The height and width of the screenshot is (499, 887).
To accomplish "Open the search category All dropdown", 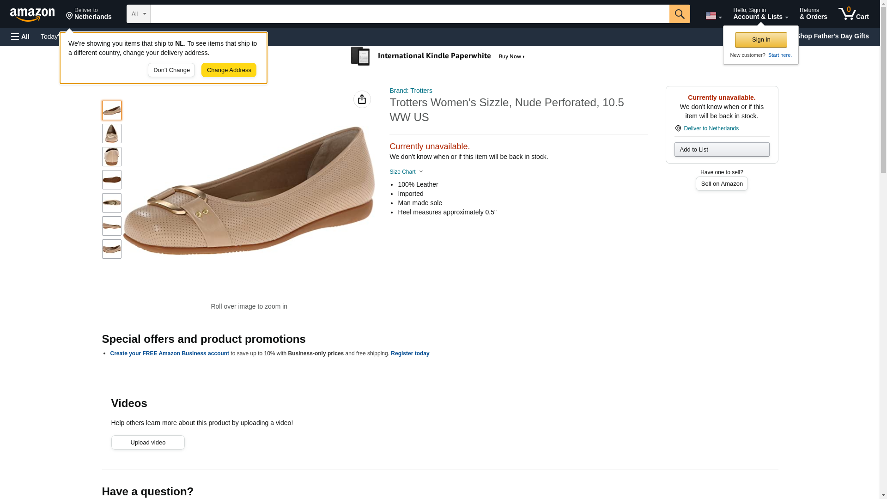I will [138, 14].
